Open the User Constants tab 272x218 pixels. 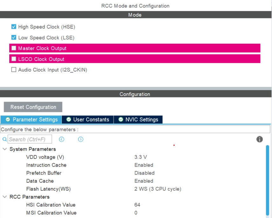click(x=87, y=120)
